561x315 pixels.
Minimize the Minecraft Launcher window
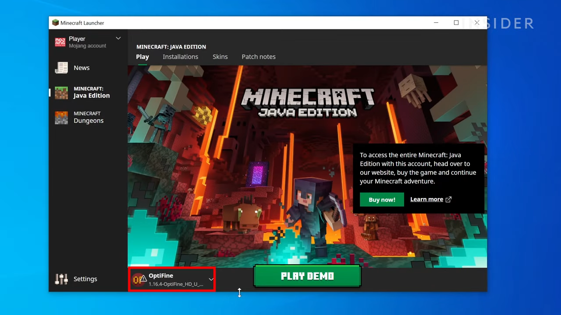(x=436, y=23)
